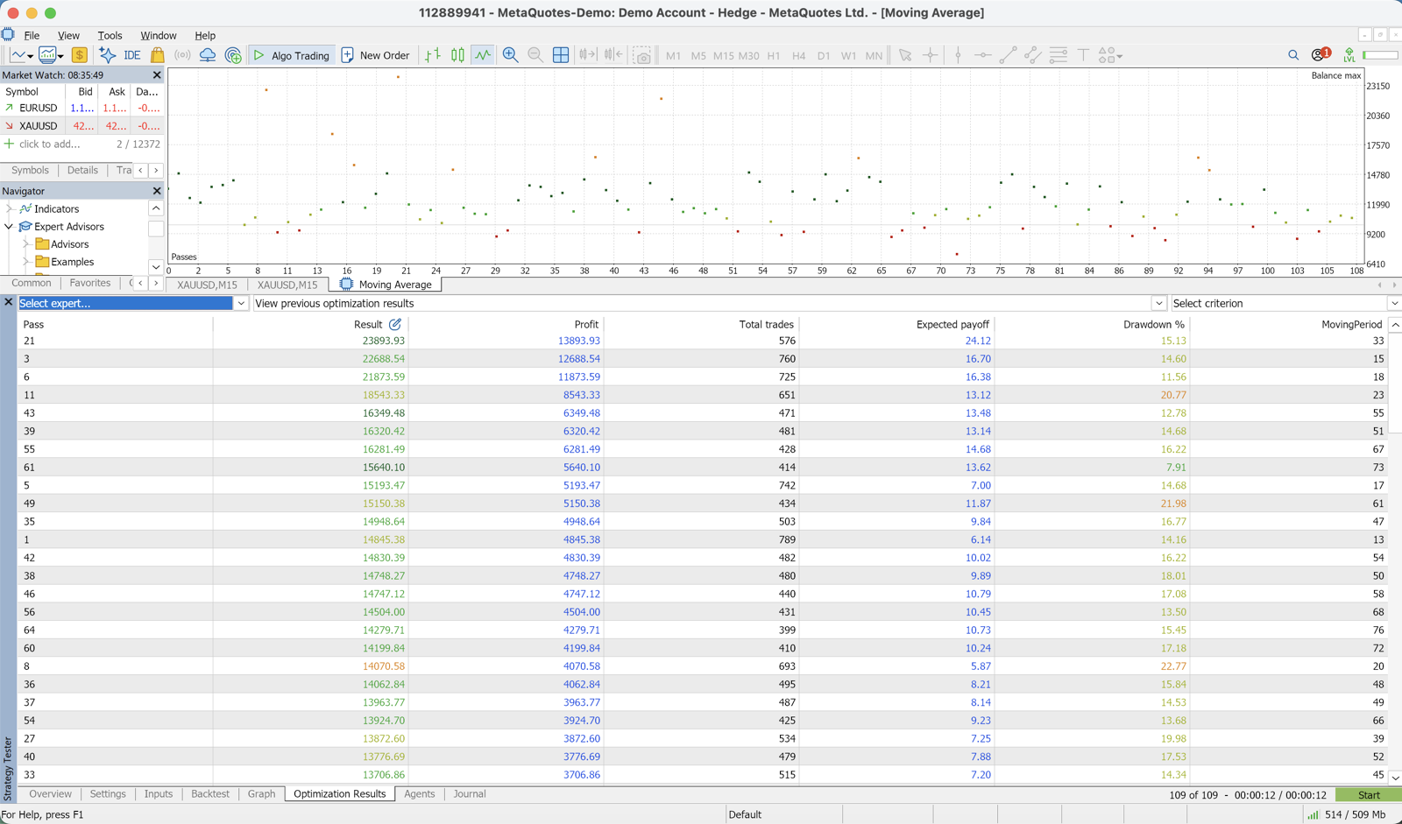Click the copy-trading radar plus icon
1402x824 pixels.
coord(233,55)
